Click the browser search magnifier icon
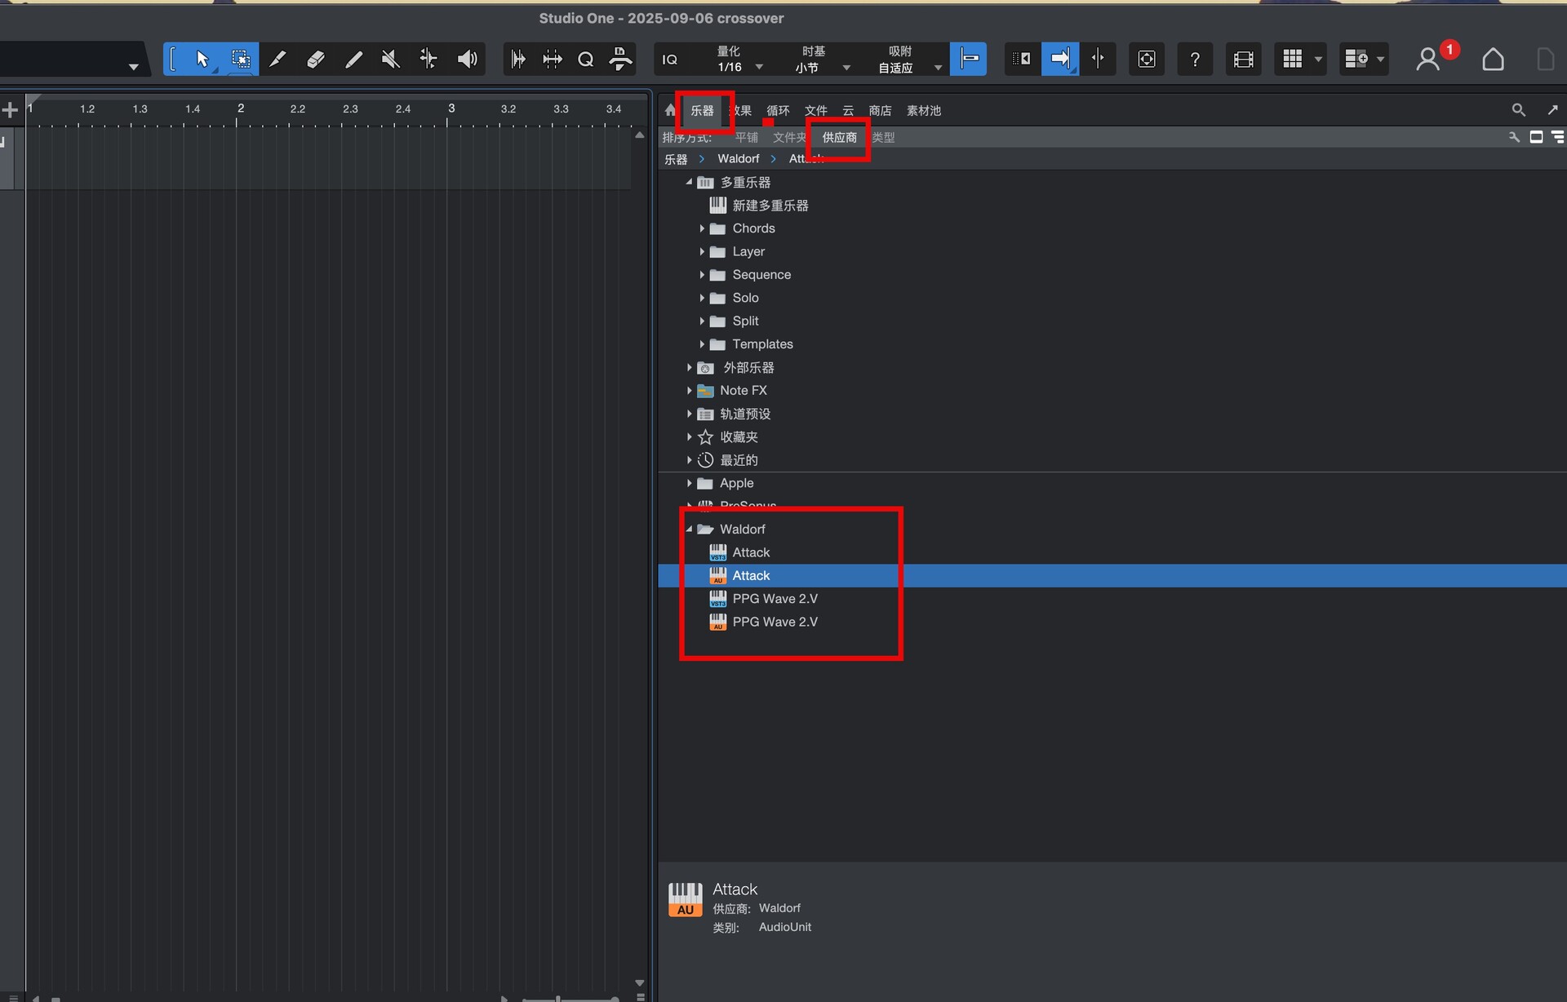The height and width of the screenshot is (1002, 1567). pos(1518,109)
